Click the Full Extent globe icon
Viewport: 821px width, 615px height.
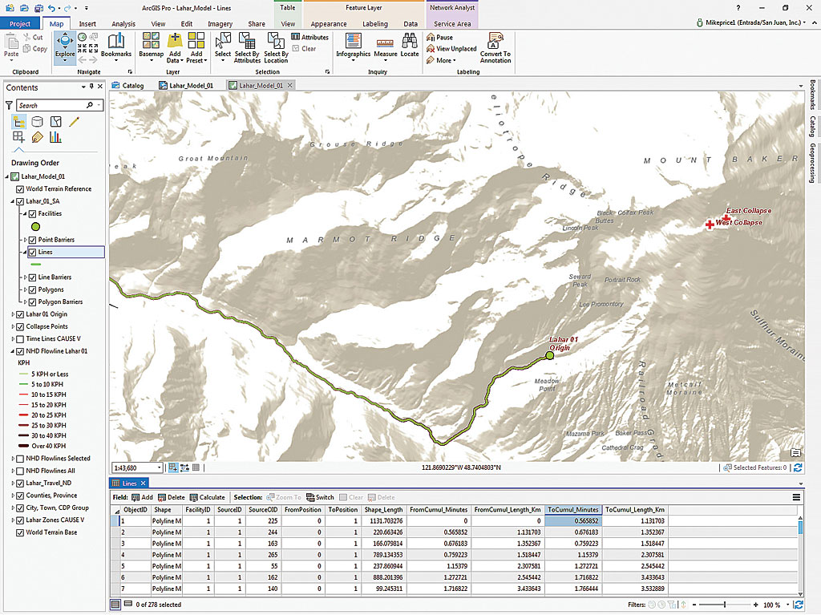(83, 37)
